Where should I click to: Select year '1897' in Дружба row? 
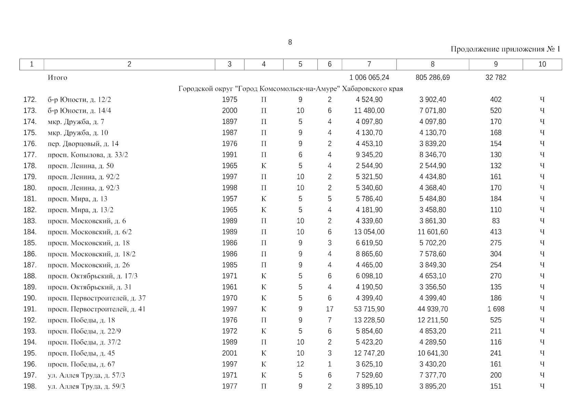(x=229, y=122)
